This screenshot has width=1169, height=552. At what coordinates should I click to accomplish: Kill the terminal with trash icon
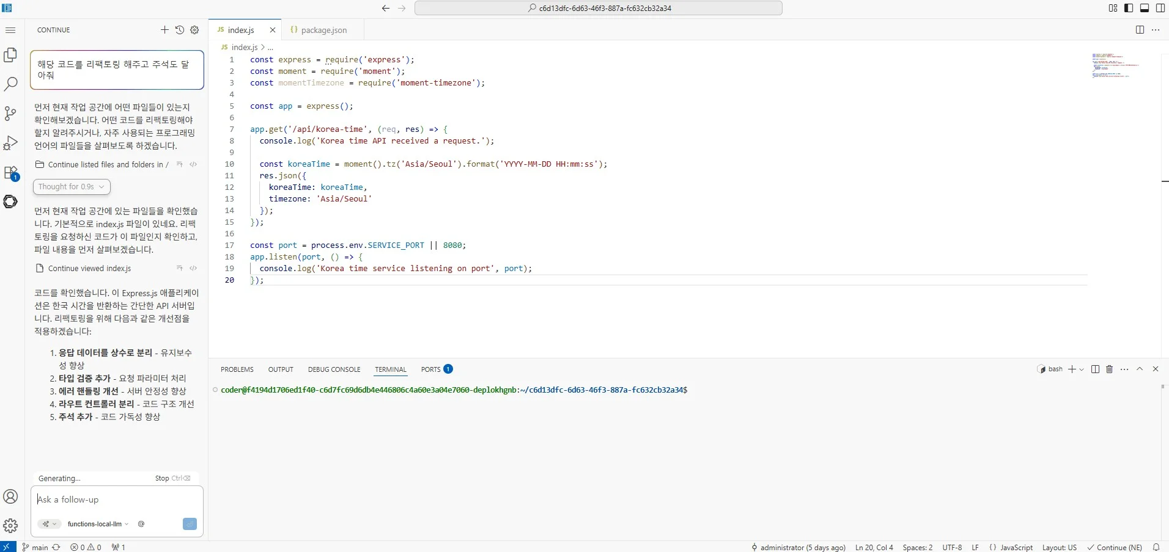1110,369
